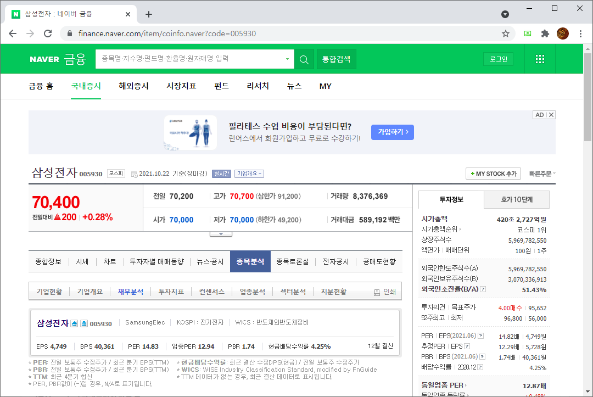
Task: Open 컨센서스 sub-tab
Action: (x=212, y=292)
